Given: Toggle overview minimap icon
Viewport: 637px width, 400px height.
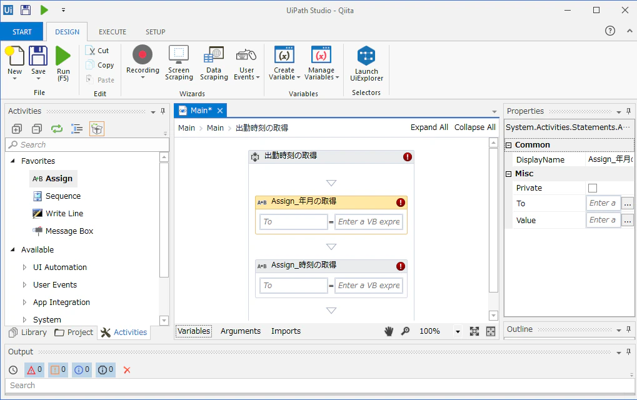Looking at the screenshot, I should click(491, 331).
